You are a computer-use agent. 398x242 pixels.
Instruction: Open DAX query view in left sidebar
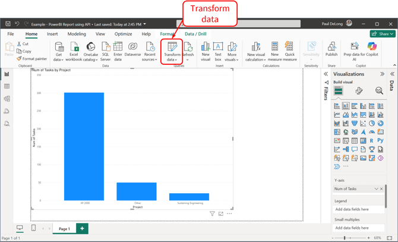[x=7, y=111]
